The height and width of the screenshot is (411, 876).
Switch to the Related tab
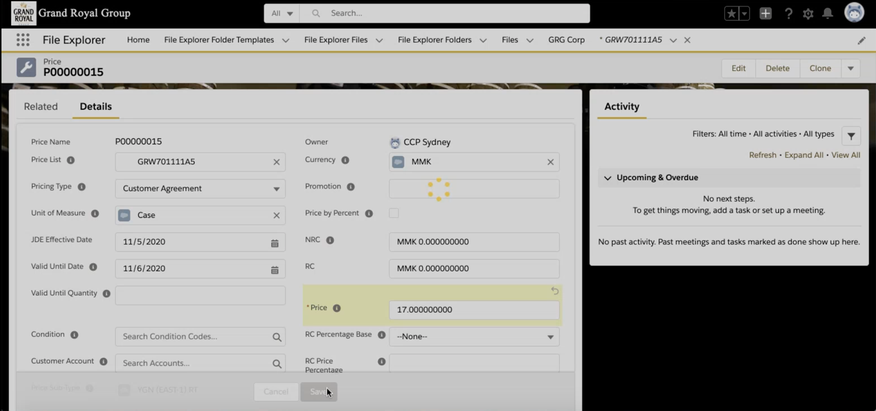[x=41, y=107]
